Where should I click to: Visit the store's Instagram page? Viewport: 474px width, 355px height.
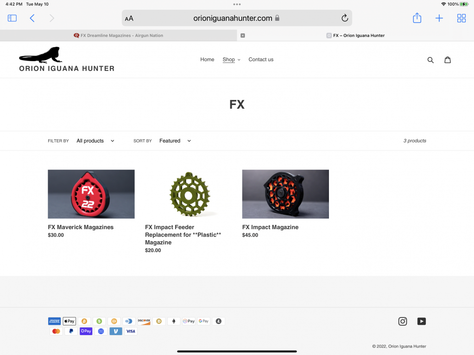tap(402, 321)
